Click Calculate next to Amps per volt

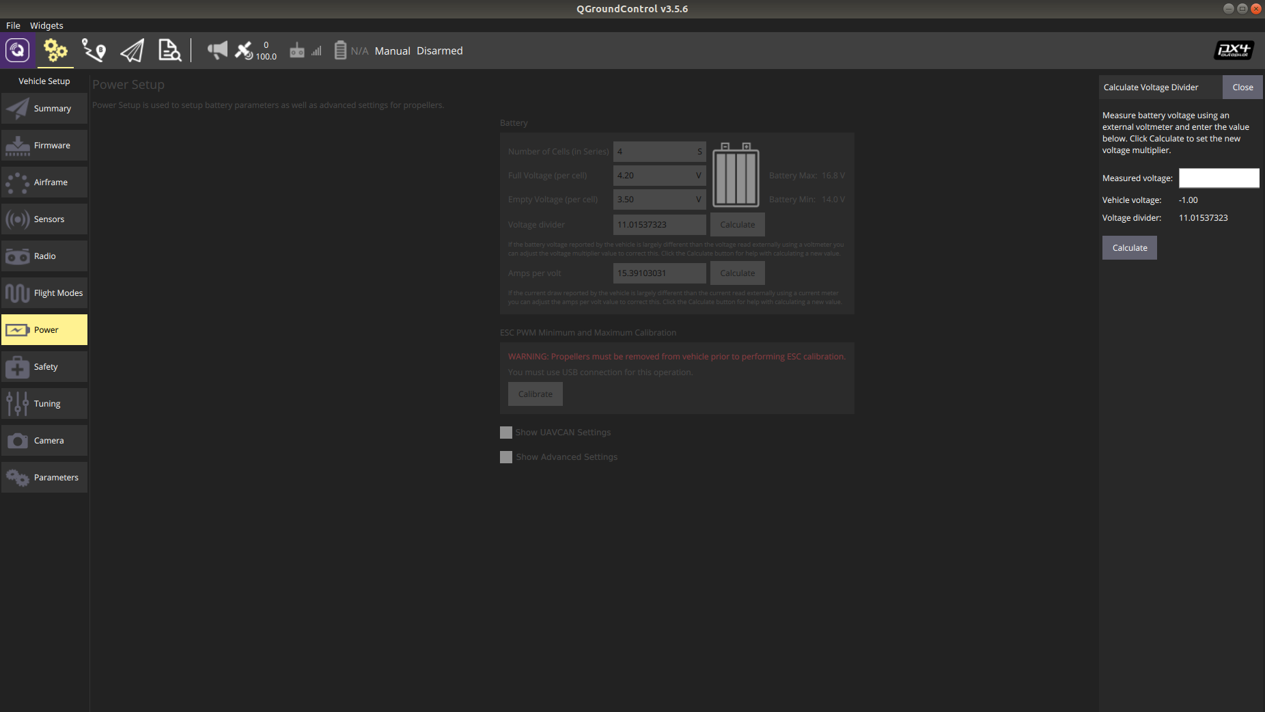[x=738, y=273]
